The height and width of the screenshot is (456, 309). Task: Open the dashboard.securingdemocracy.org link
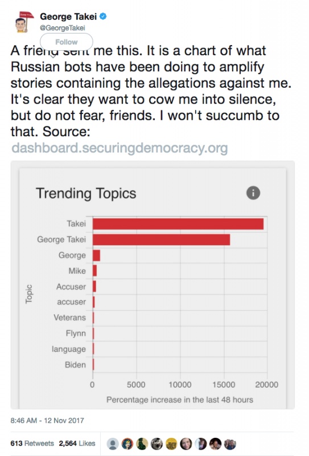[x=120, y=148]
